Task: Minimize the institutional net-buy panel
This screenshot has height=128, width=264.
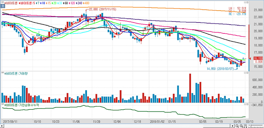Action: (x=245, y=104)
